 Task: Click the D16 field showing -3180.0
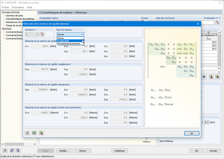(x=40, y=112)
